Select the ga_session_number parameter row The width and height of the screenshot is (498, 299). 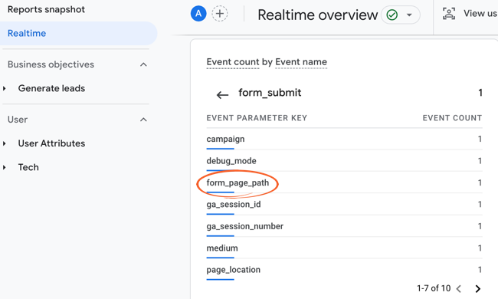[344, 226]
